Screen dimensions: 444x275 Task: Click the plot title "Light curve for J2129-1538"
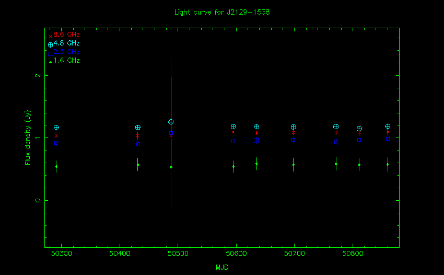pyautogui.click(x=222, y=12)
